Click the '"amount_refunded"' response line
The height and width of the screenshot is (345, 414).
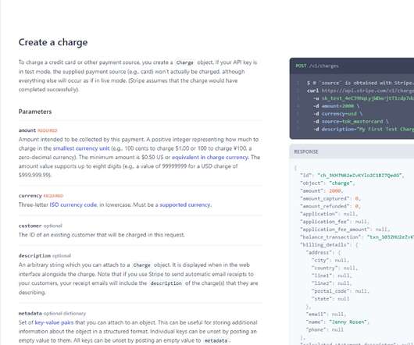330,206
